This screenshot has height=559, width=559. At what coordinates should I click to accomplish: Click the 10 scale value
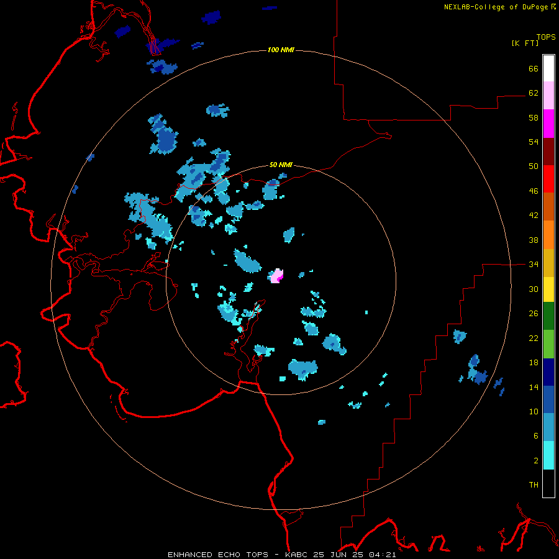click(534, 412)
